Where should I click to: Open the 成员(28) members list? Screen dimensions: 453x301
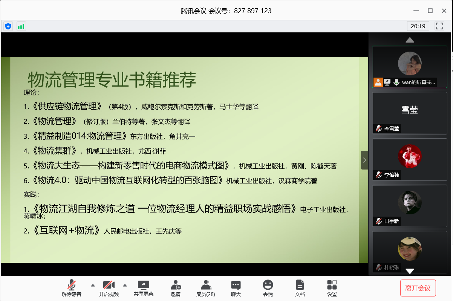[206, 288]
